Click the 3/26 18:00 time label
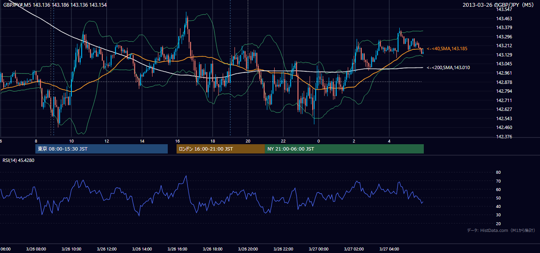Viewport: 540px width, 253px height. coord(213,249)
